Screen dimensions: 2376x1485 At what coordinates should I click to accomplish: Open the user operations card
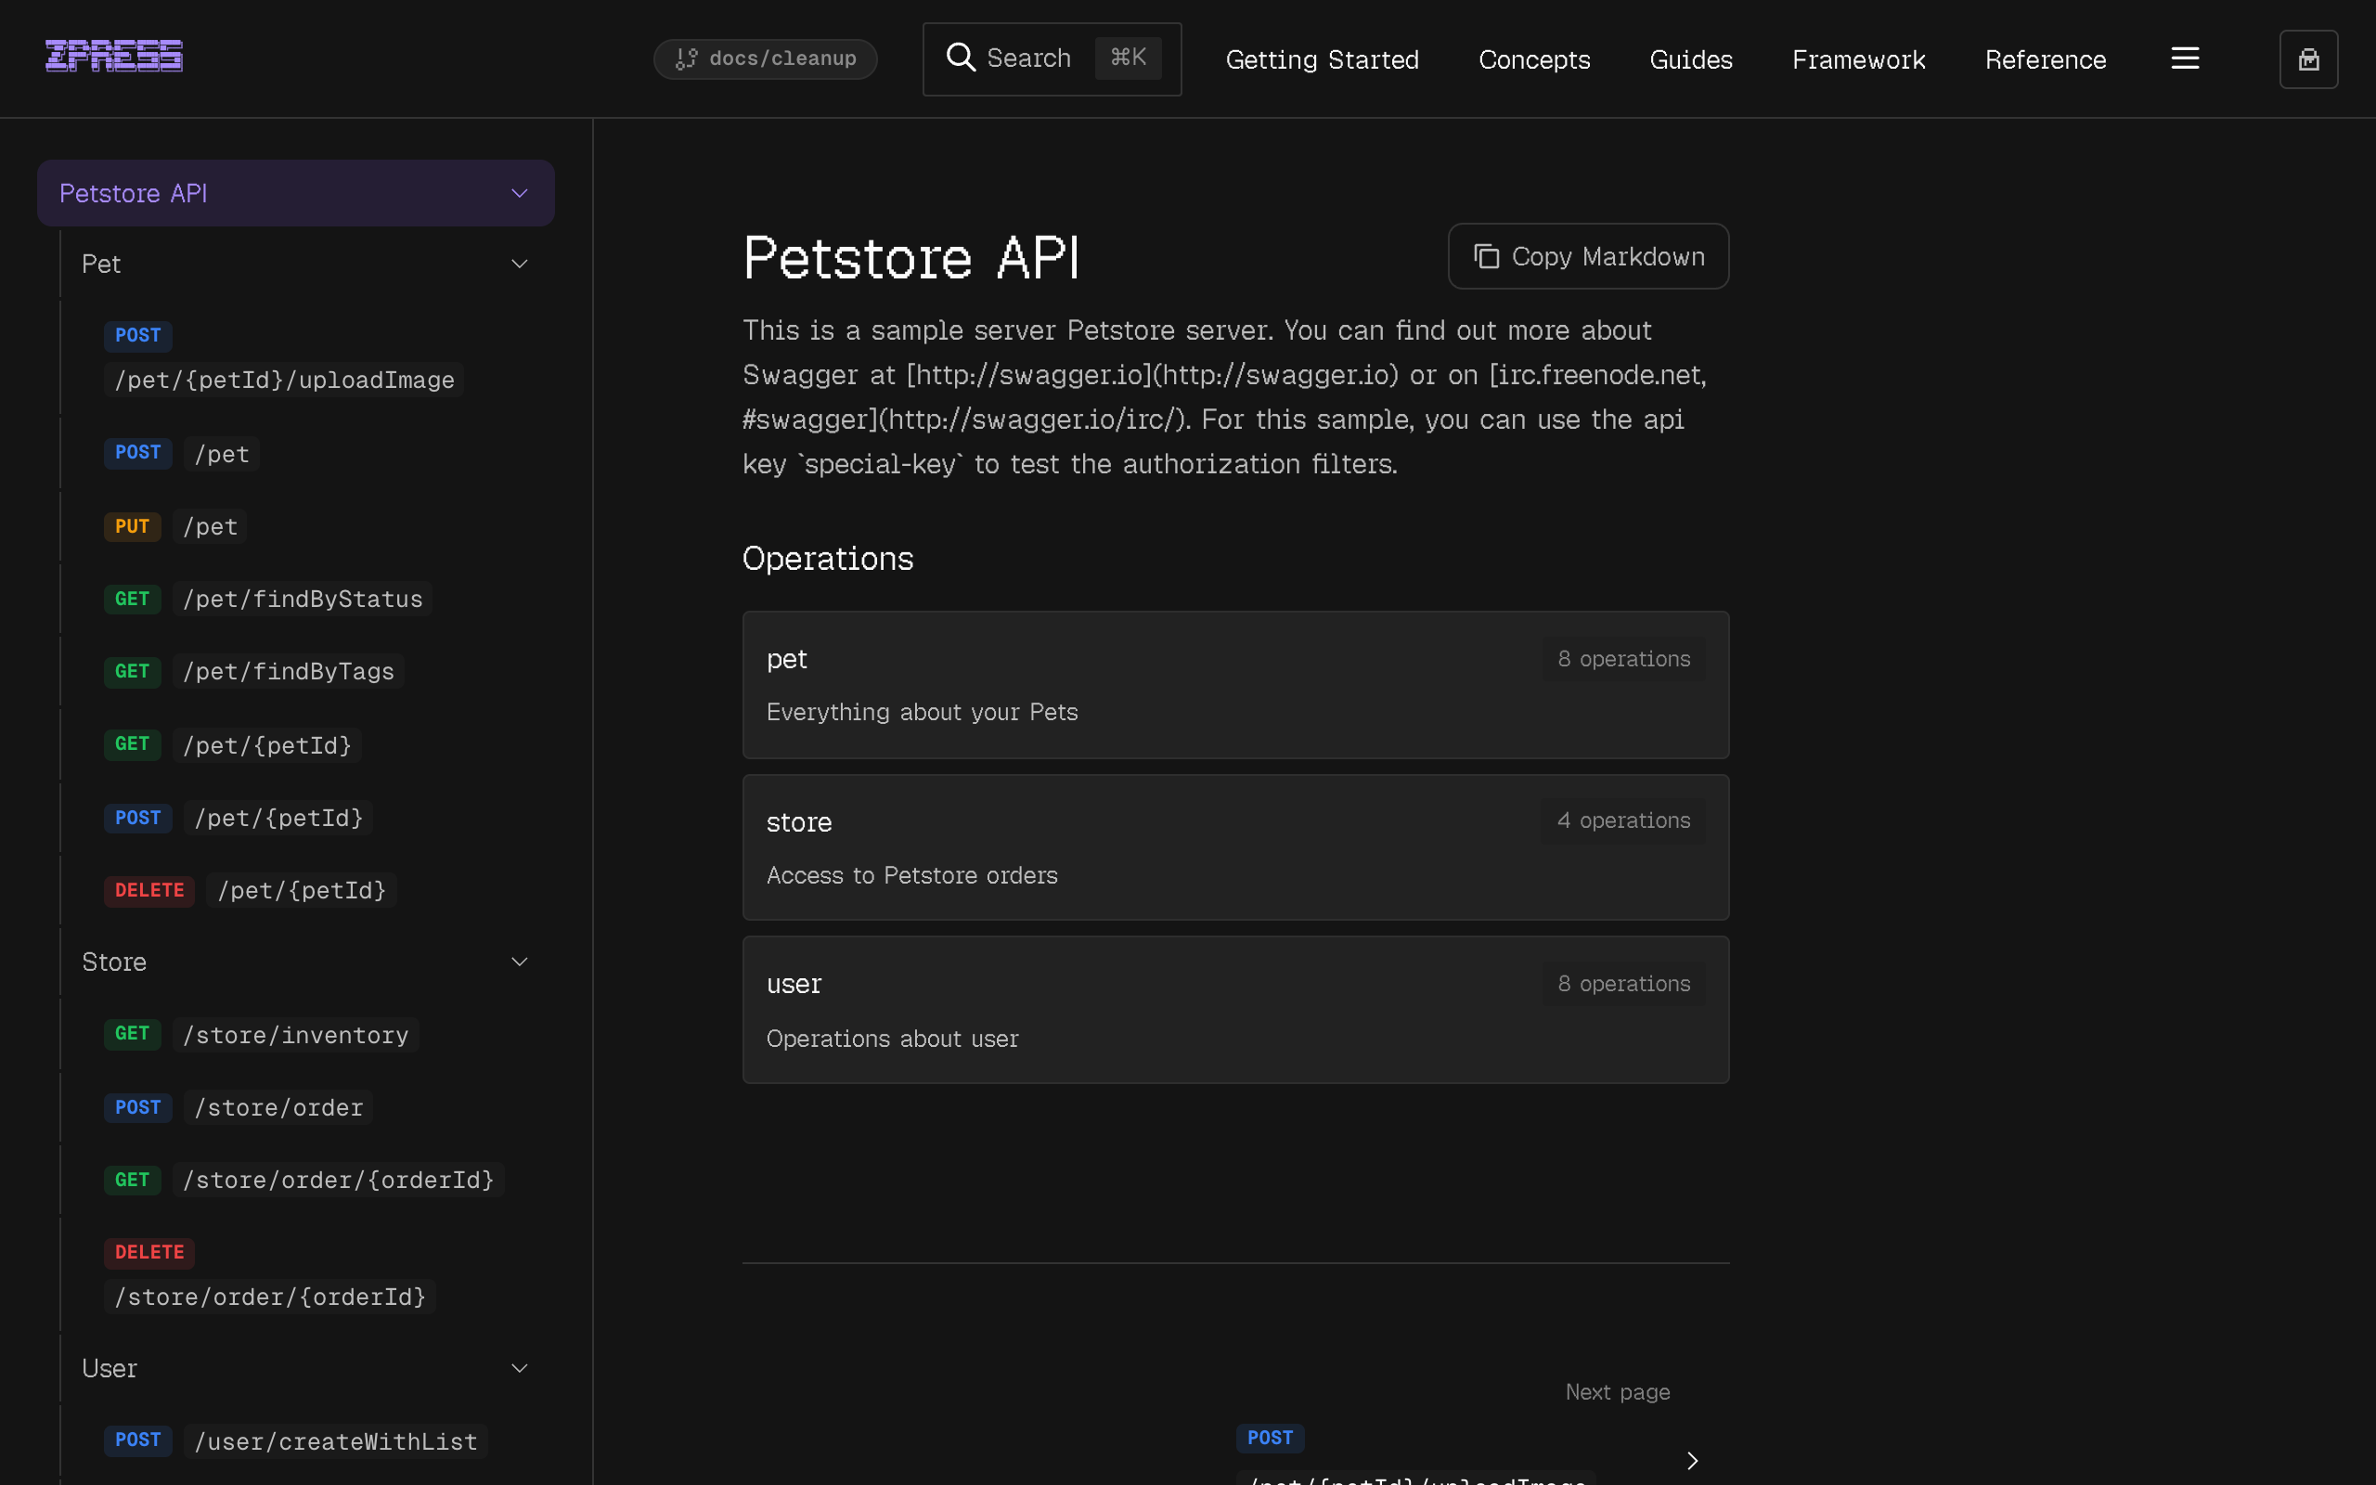1235,1010
